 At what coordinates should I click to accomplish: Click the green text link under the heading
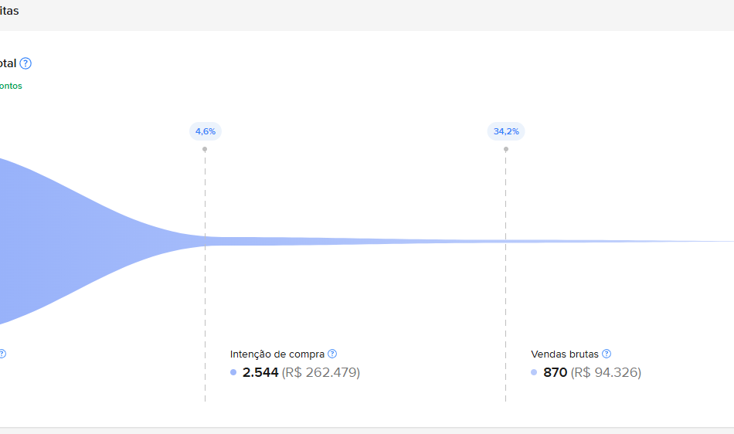11,86
